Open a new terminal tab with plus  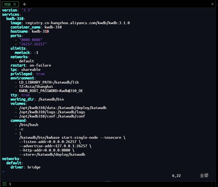coord(24,4)
